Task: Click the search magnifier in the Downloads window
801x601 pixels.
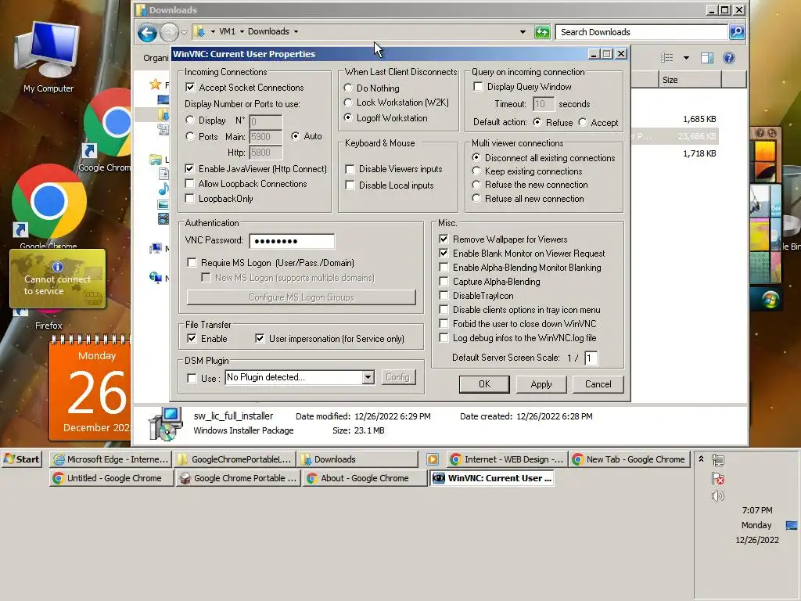Action: tap(737, 32)
